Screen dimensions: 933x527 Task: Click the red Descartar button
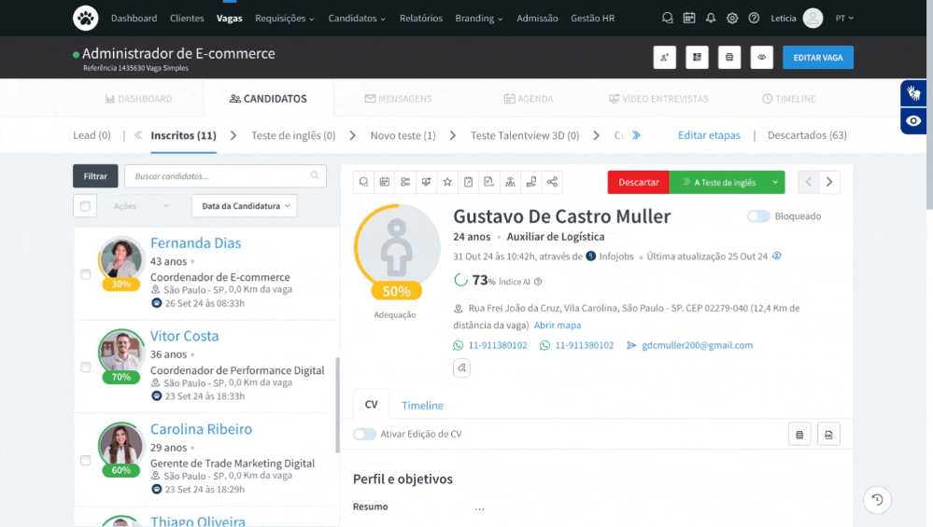pos(639,183)
